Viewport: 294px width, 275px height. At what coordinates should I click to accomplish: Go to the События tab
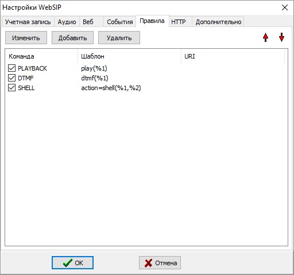point(120,22)
